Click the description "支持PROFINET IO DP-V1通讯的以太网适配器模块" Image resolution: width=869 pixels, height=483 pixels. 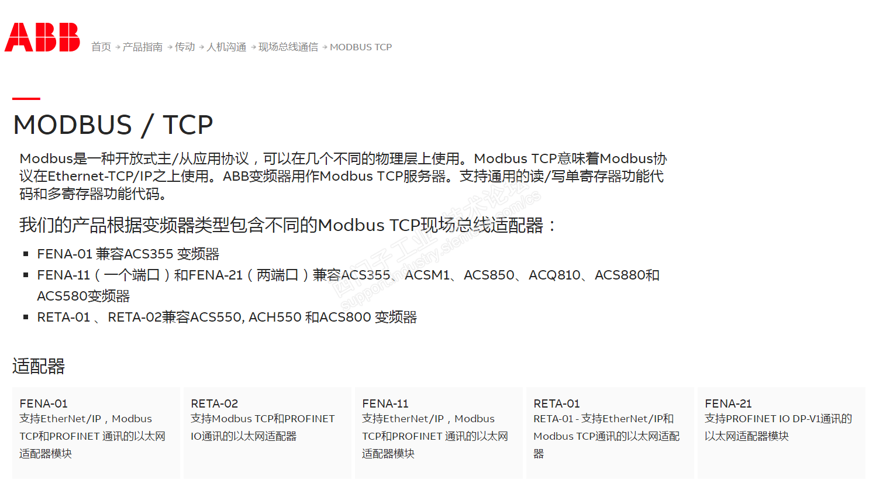[x=778, y=427]
